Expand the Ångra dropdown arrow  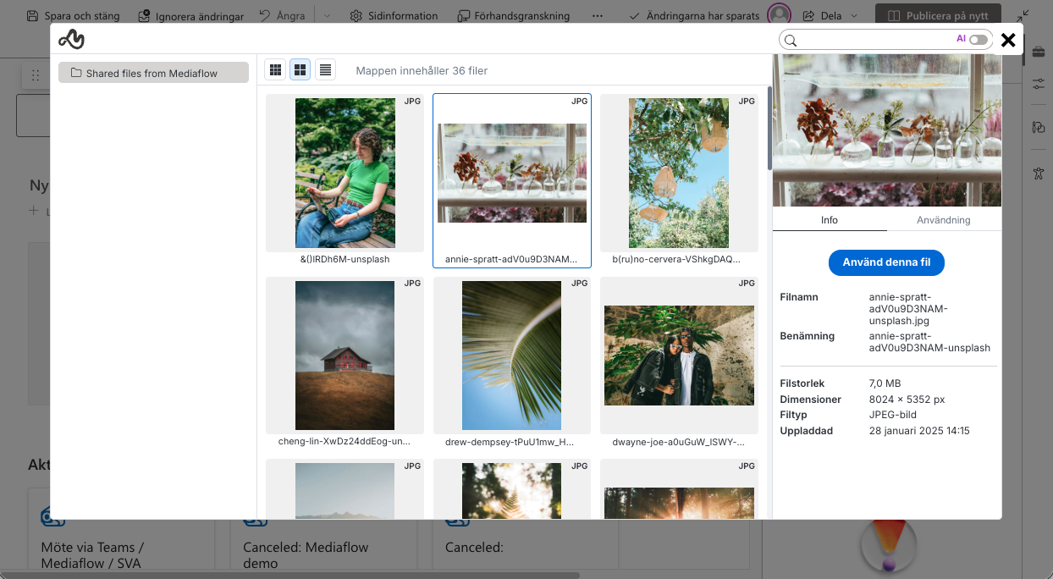[327, 16]
